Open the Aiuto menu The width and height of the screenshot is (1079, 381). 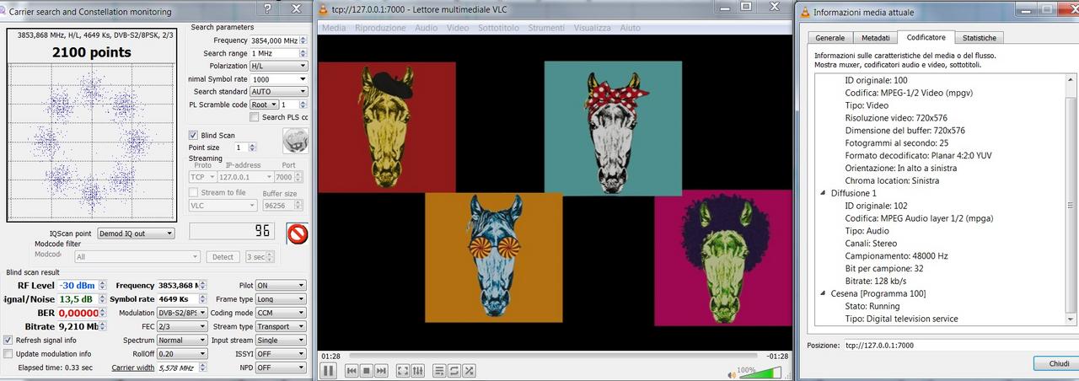[x=631, y=28]
